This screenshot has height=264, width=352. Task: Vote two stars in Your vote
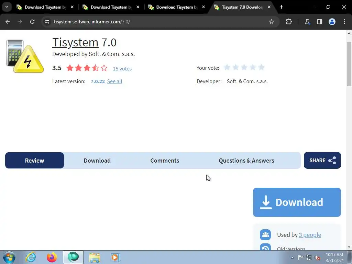[x=235, y=67]
